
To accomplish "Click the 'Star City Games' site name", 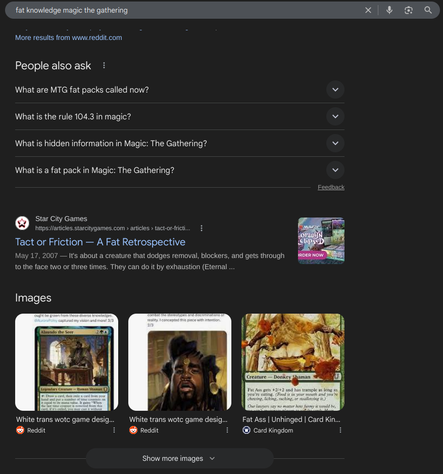I will pyautogui.click(x=61, y=219).
